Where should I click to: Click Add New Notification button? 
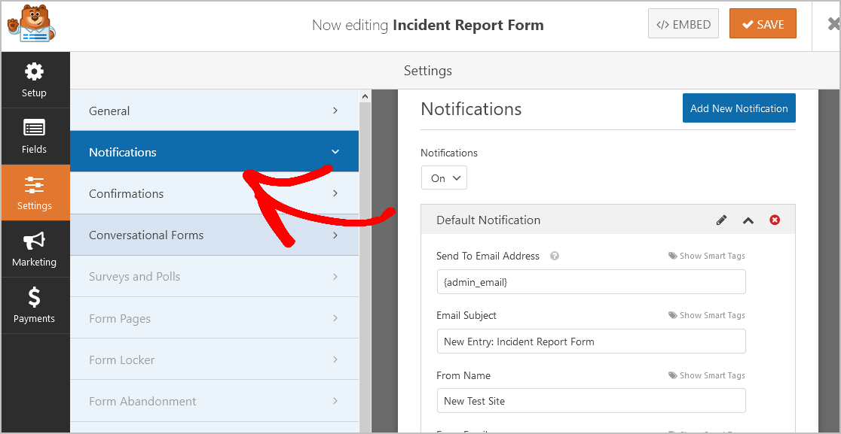pos(739,108)
